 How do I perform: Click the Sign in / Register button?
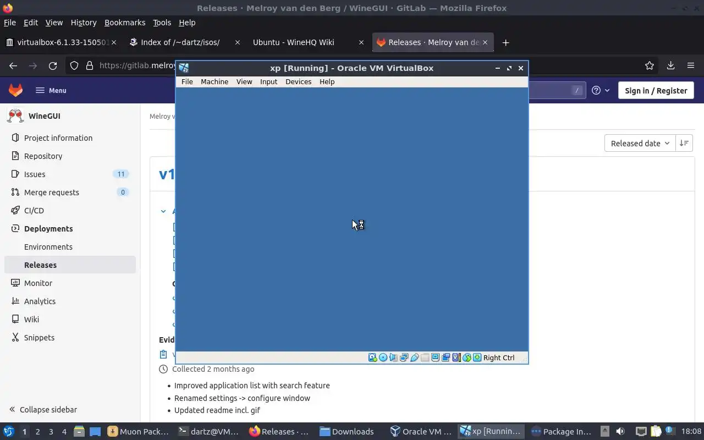(x=656, y=90)
